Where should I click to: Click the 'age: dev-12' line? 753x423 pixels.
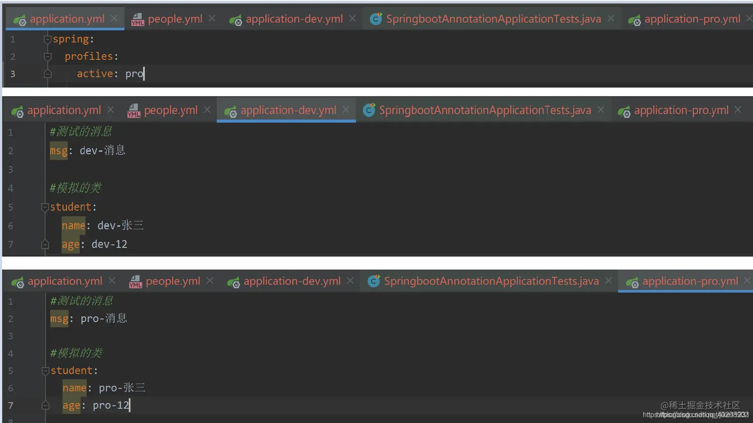[95, 244]
